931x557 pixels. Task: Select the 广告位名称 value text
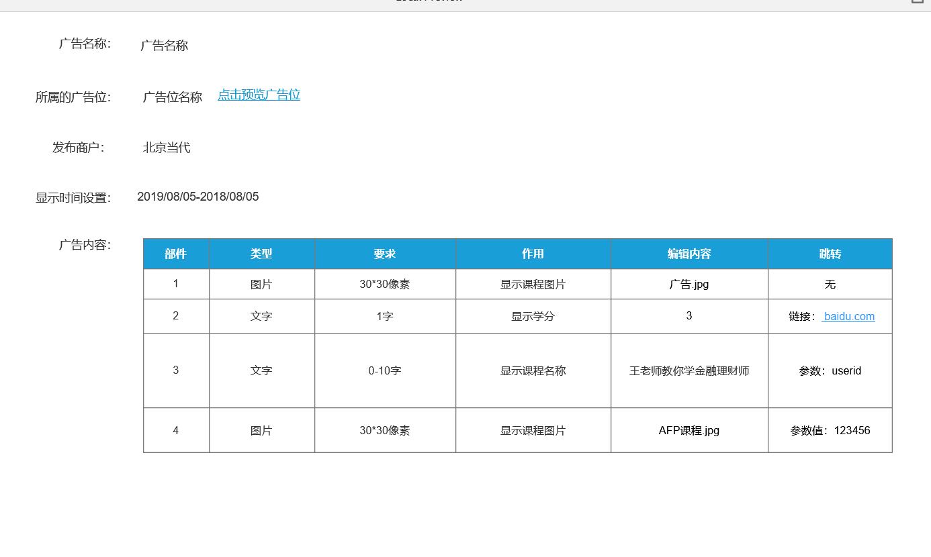[x=173, y=97]
